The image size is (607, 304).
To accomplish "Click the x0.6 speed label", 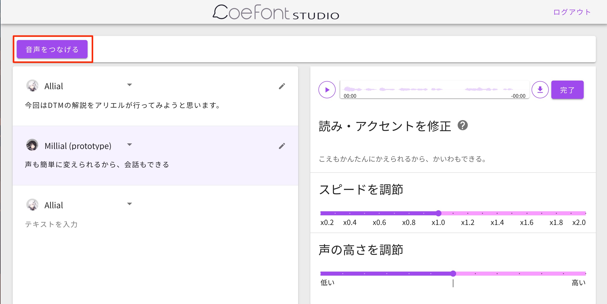I will pyautogui.click(x=379, y=222).
